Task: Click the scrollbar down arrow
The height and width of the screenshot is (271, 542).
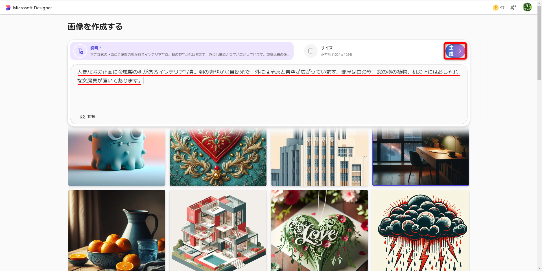Action: pos(539,268)
